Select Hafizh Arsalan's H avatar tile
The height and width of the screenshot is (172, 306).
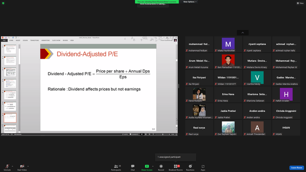point(286,95)
